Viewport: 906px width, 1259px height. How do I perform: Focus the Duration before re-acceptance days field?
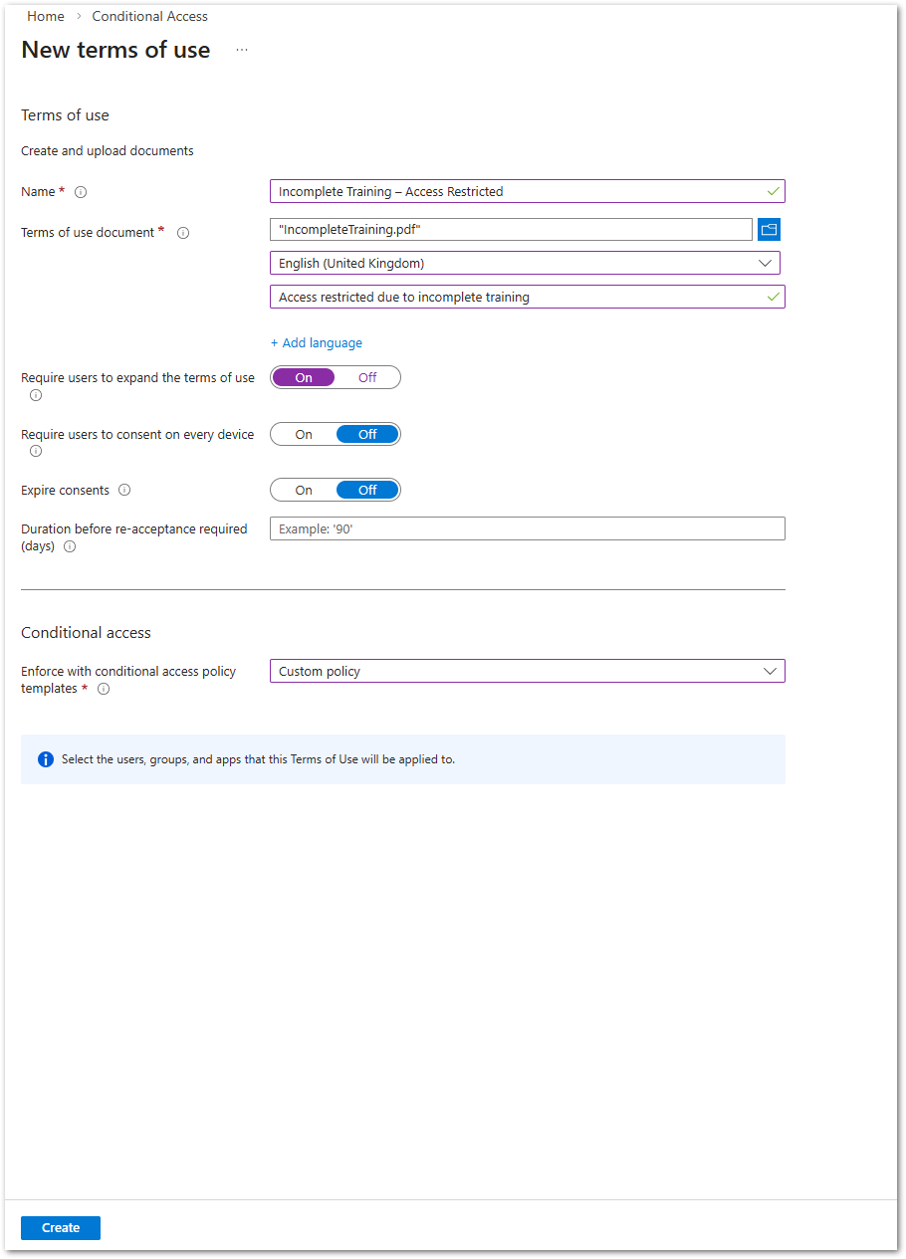[528, 528]
